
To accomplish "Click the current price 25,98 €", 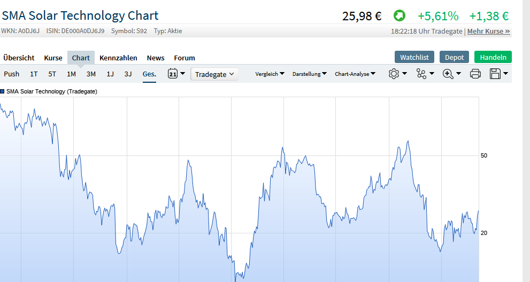I will click(x=362, y=16).
